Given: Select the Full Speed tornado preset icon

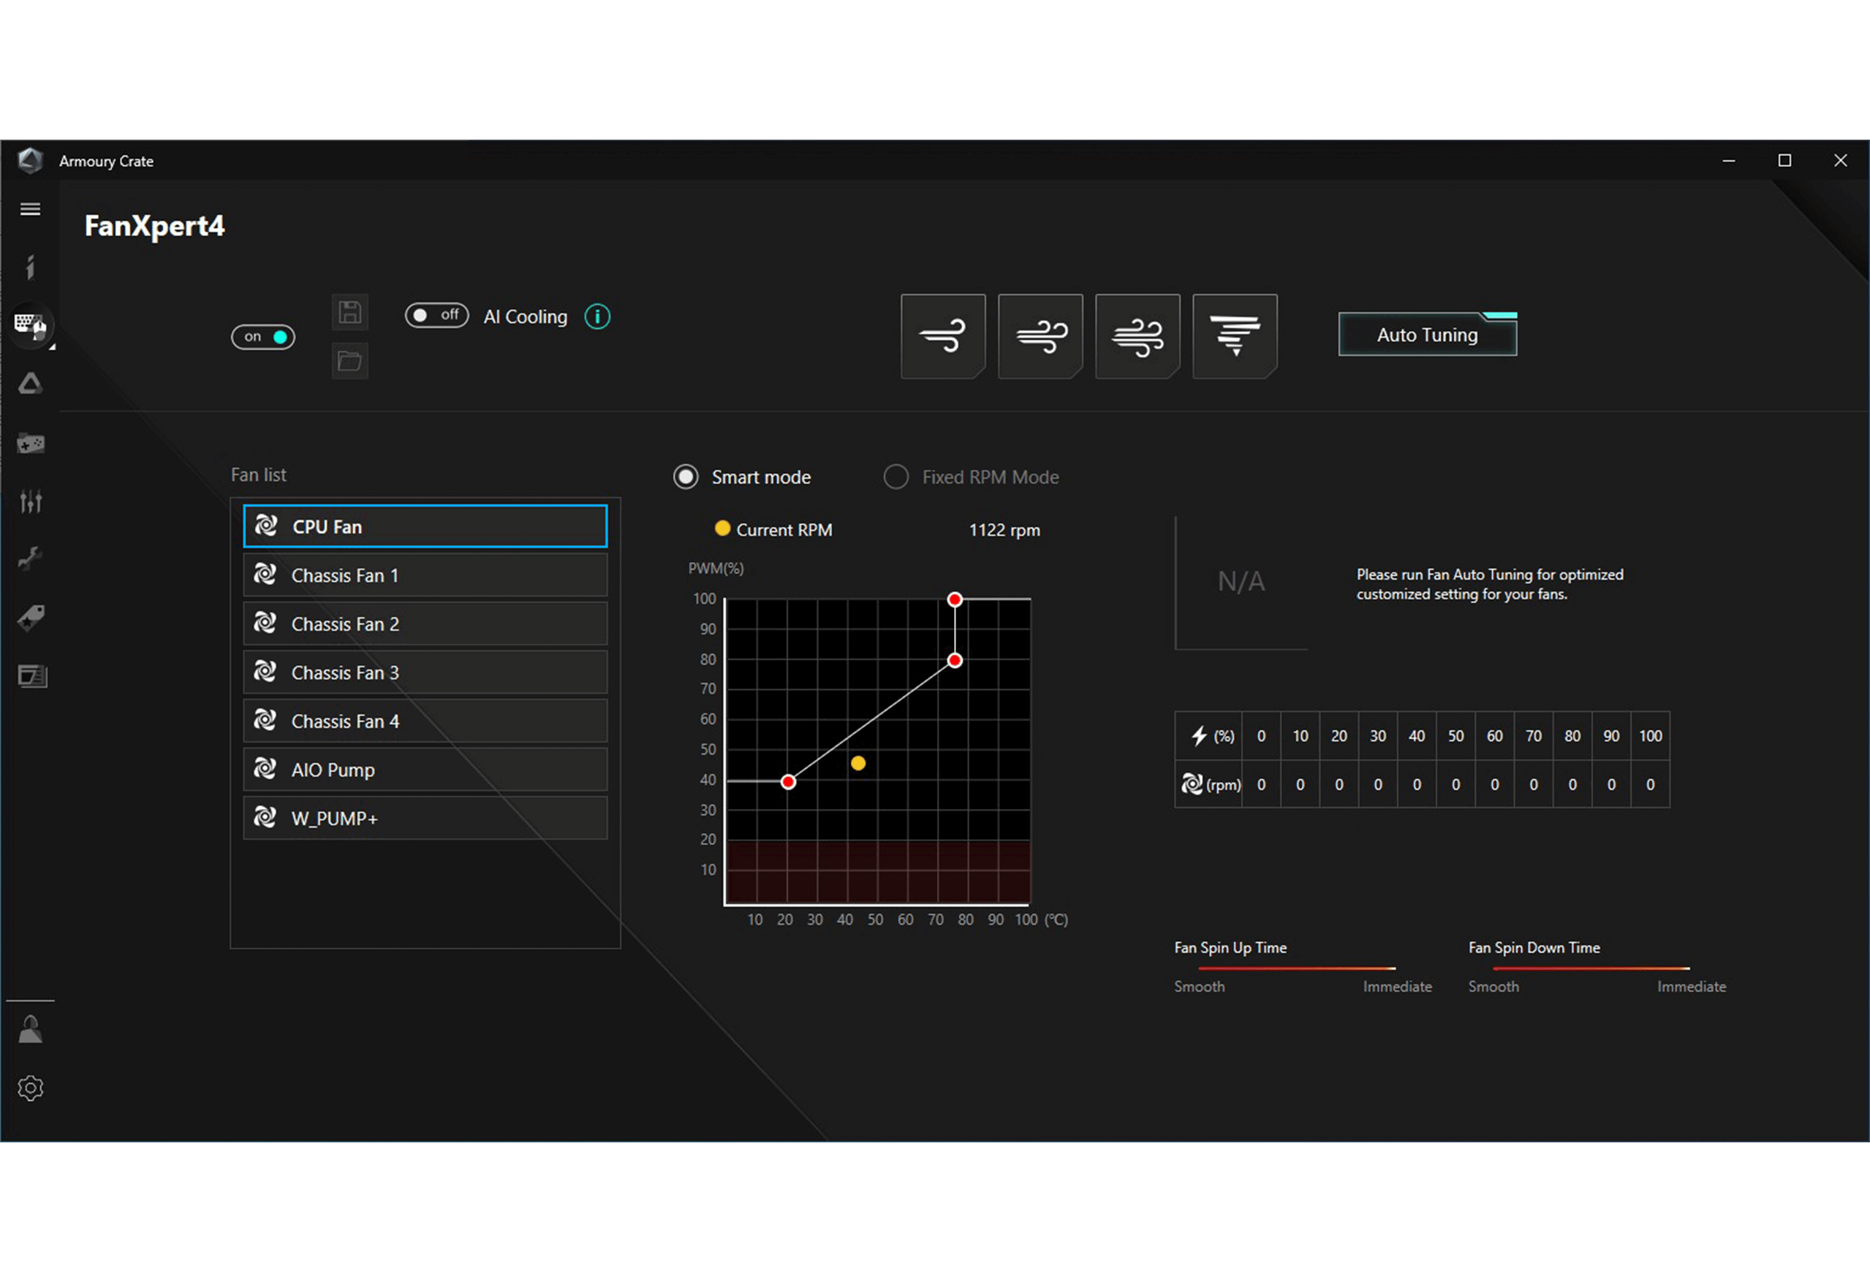Looking at the screenshot, I should (1235, 336).
